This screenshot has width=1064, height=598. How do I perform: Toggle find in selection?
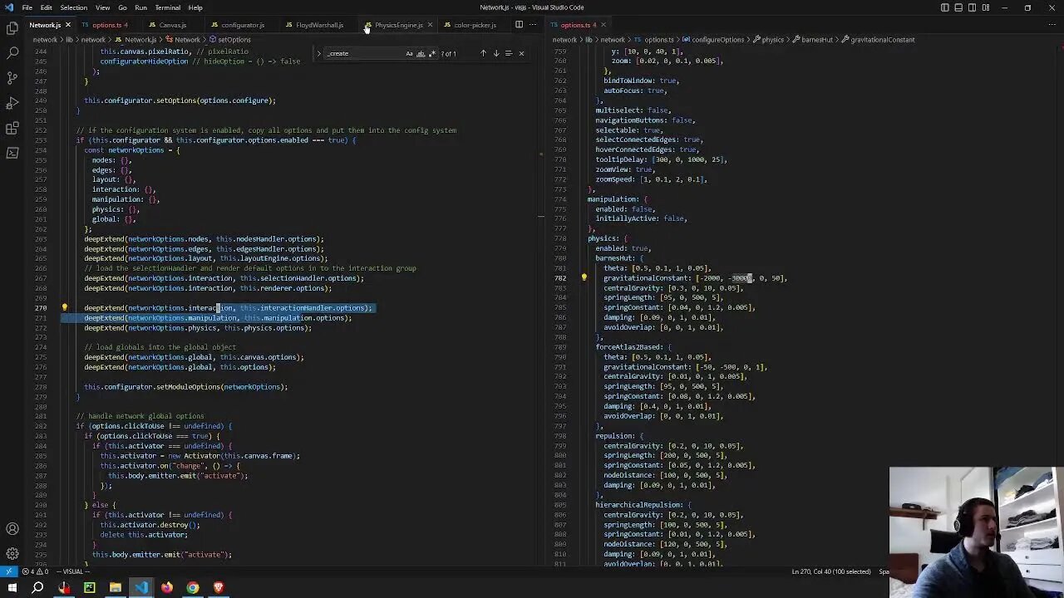pos(509,53)
